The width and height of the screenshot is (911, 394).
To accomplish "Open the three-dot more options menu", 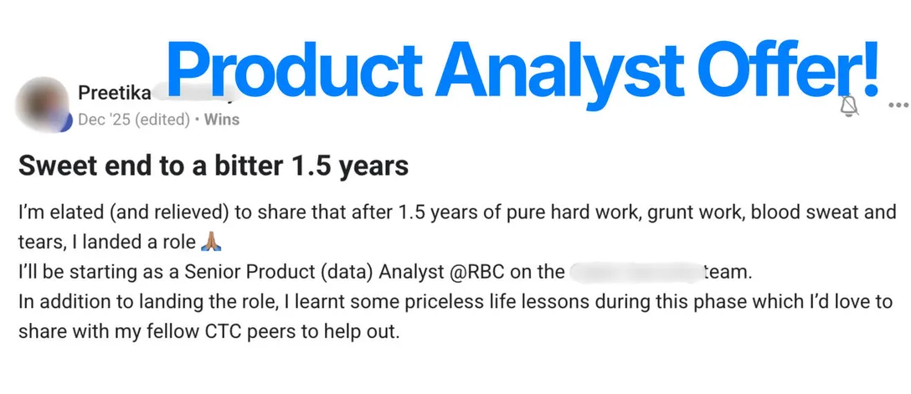I will 898,105.
